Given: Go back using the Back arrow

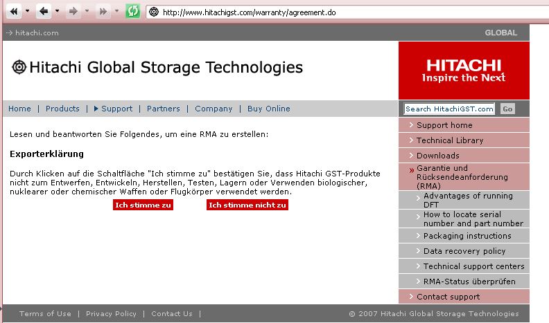Looking at the screenshot, I should coord(43,12).
